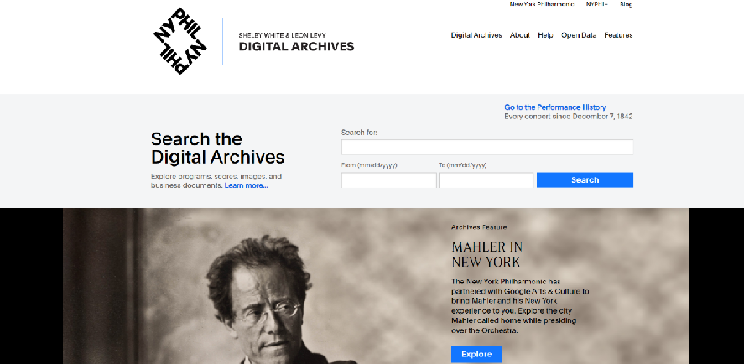Open the About menu item
Screen dimensions: 744x364
[x=520, y=35]
